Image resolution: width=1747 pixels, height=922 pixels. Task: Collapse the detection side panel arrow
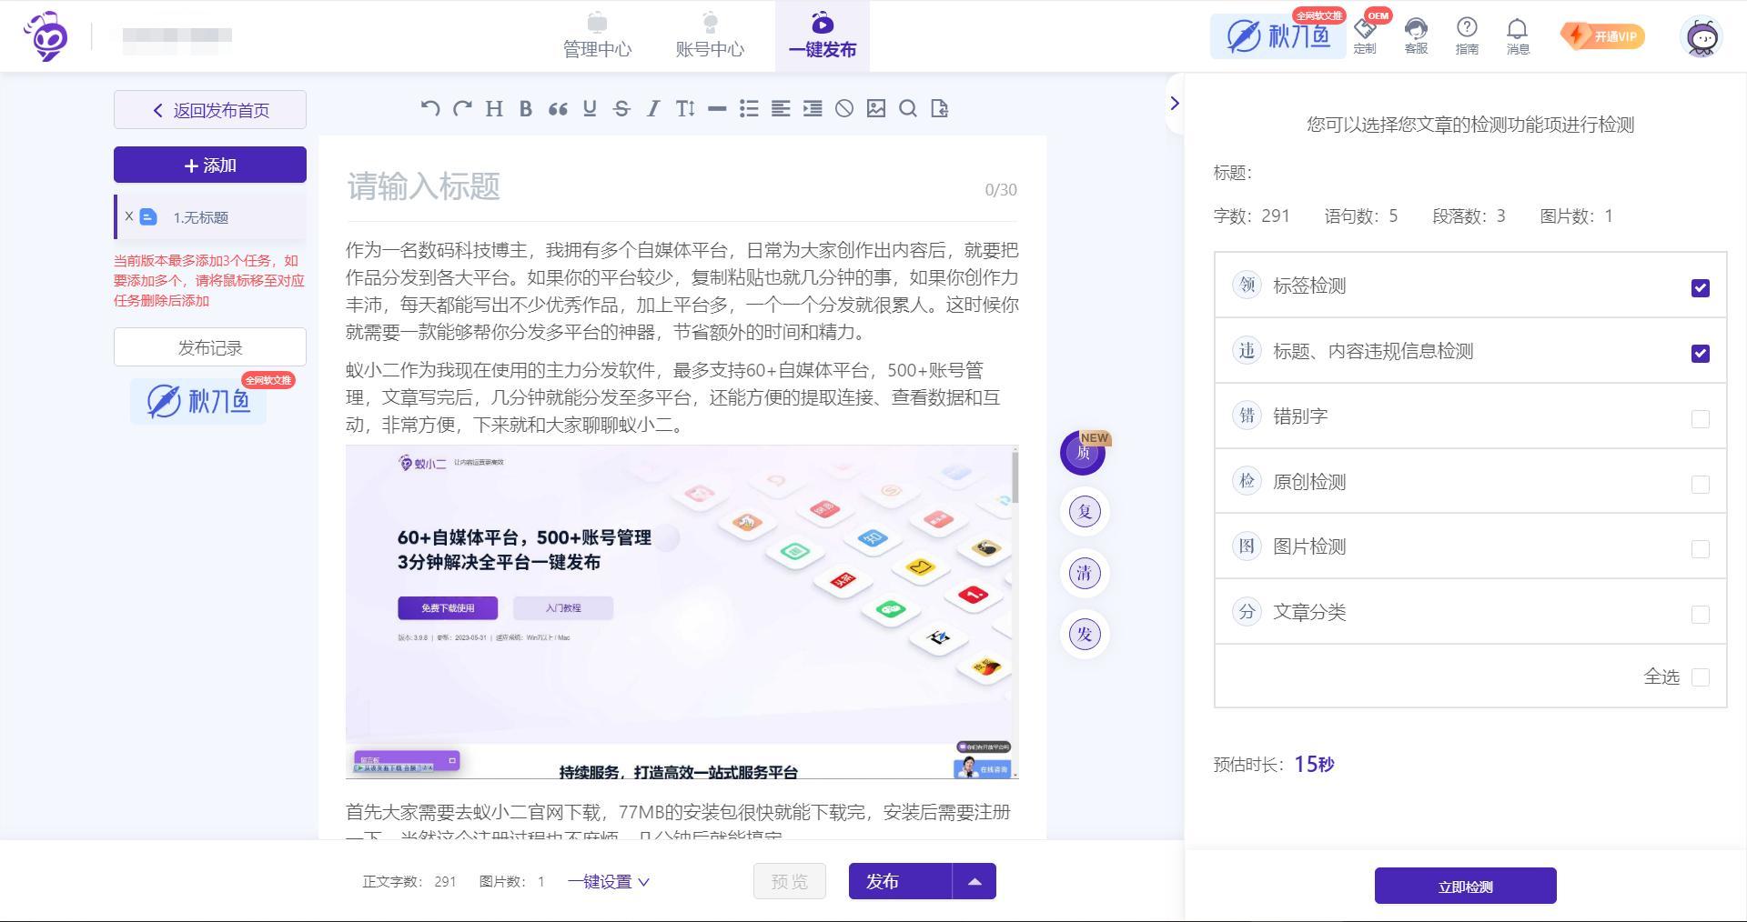(x=1174, y=104)
